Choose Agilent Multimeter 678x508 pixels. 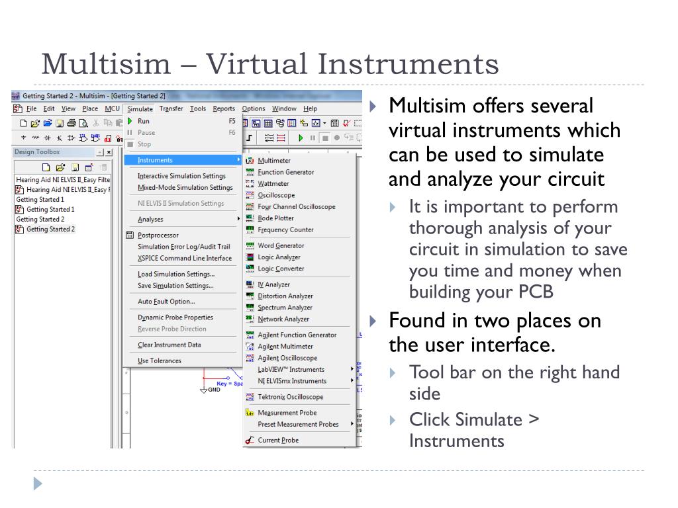pyautogui.click(x=299, y=347)
